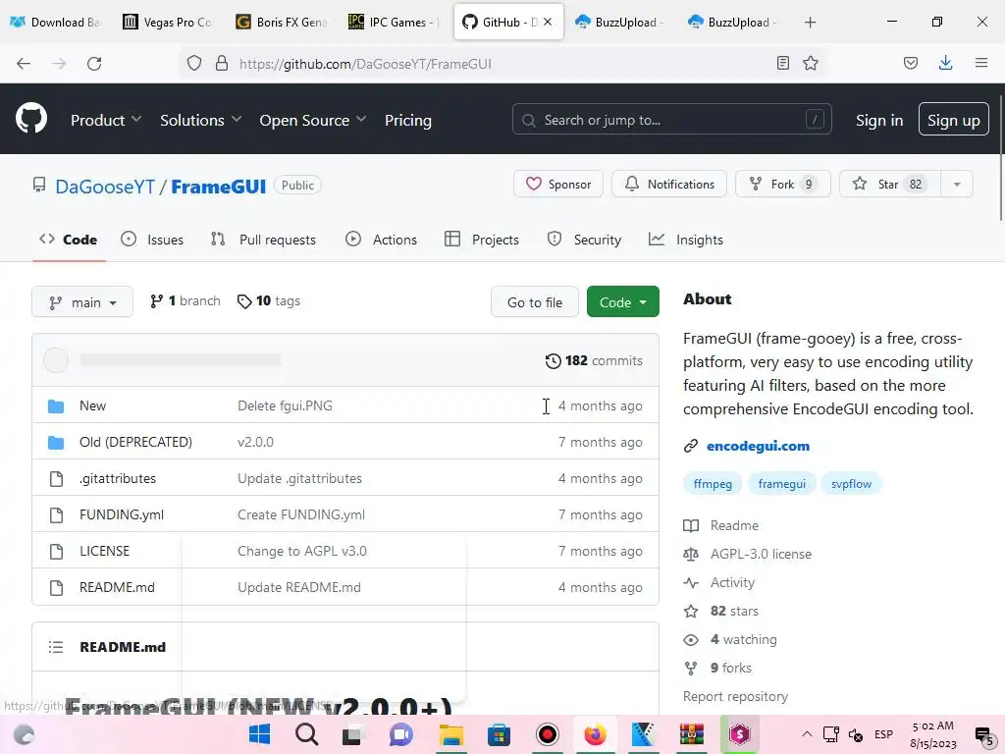Open WinRAR icon in taskbar
The image size is (1005, 754).
pyautogui.click(x=692, y=734)
